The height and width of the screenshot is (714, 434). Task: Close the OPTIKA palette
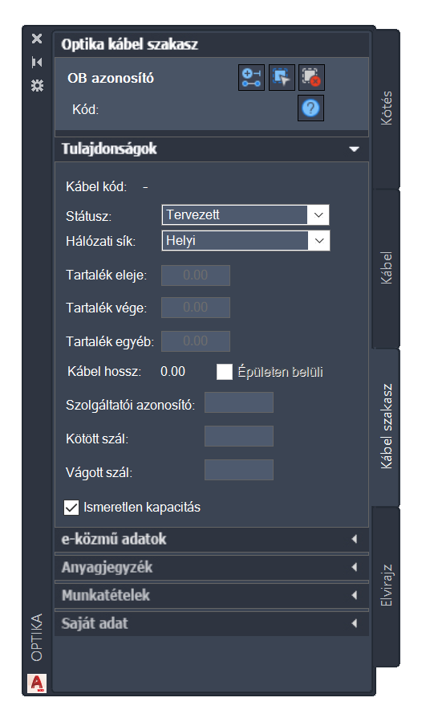(x=37, y=39)
